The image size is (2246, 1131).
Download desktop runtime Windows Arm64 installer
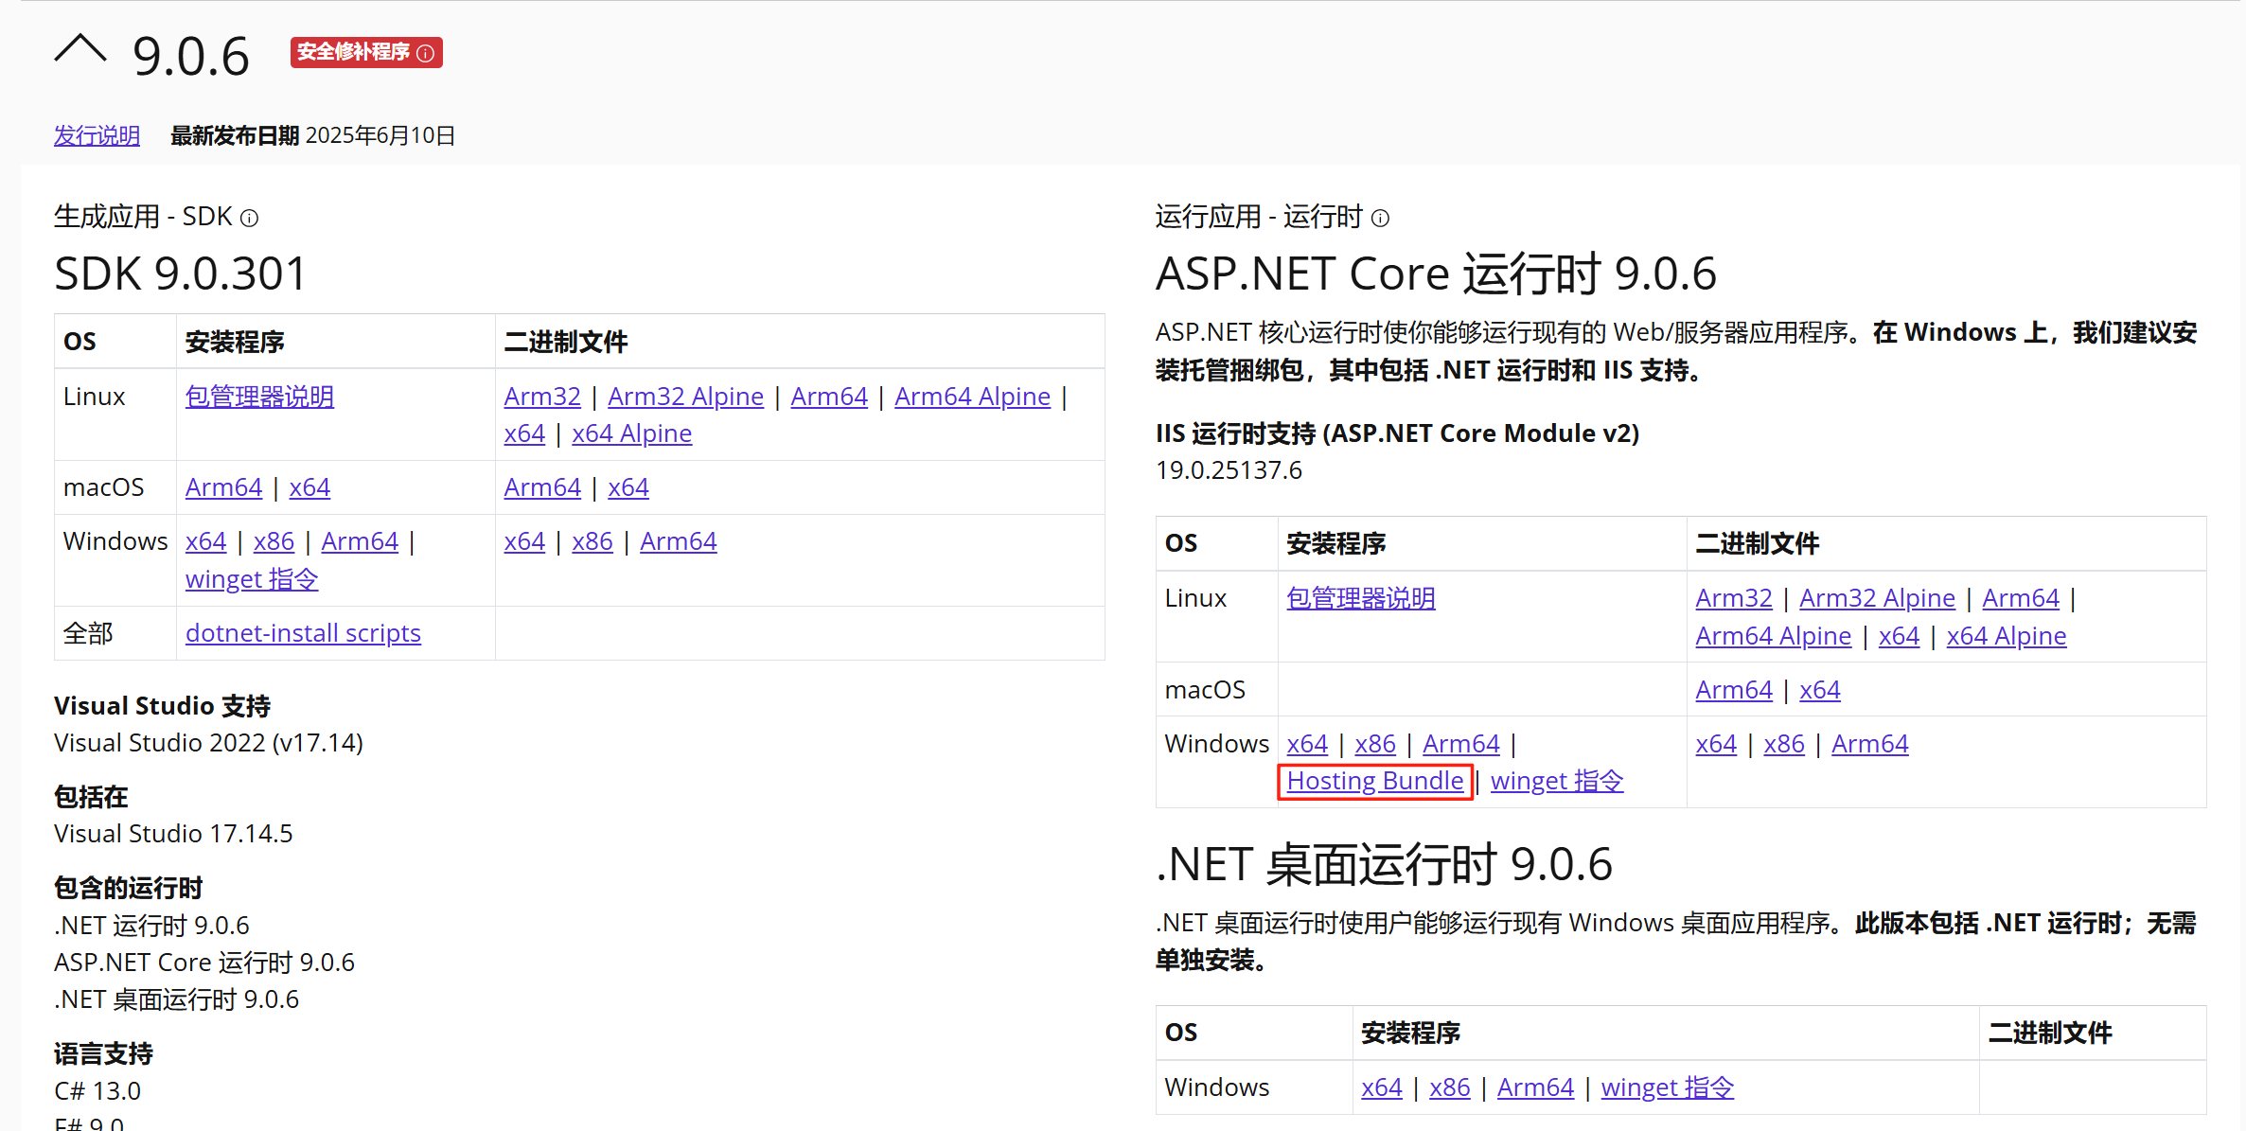[1535, 1087]
